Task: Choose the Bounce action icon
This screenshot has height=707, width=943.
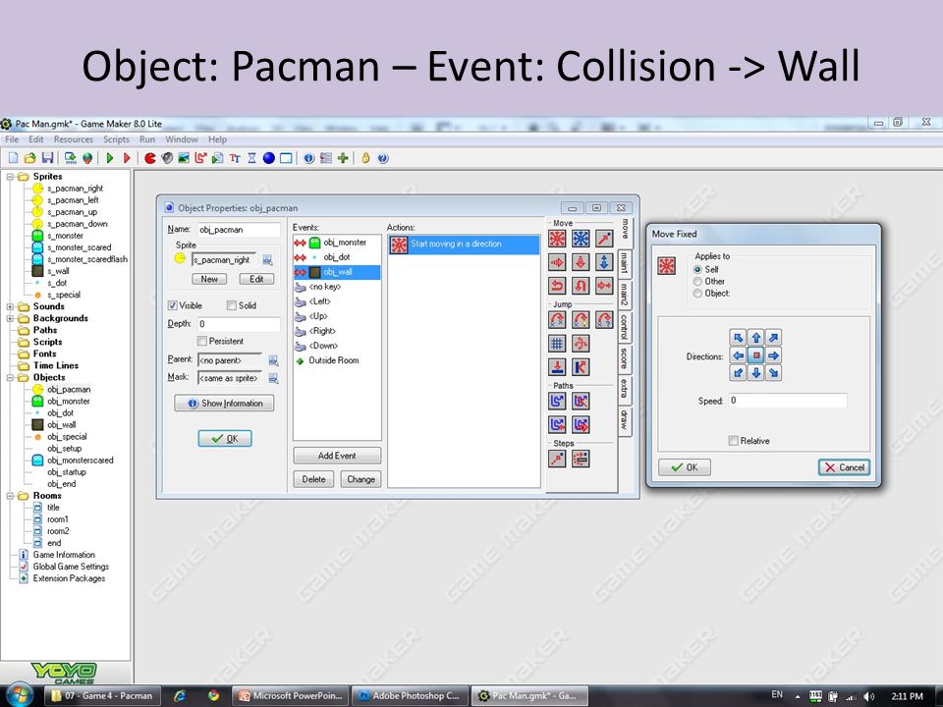Action: [x=581, y=366]
